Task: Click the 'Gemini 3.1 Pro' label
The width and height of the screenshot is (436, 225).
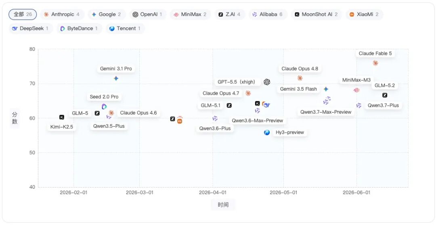Action: 116,69
